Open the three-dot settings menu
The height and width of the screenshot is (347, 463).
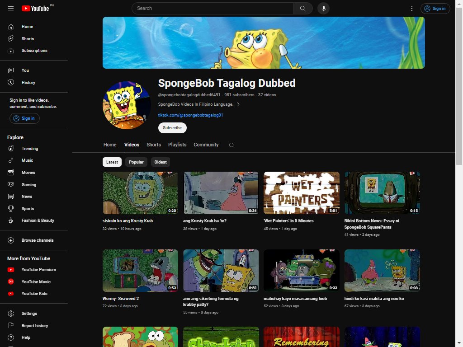coord(412,9)
